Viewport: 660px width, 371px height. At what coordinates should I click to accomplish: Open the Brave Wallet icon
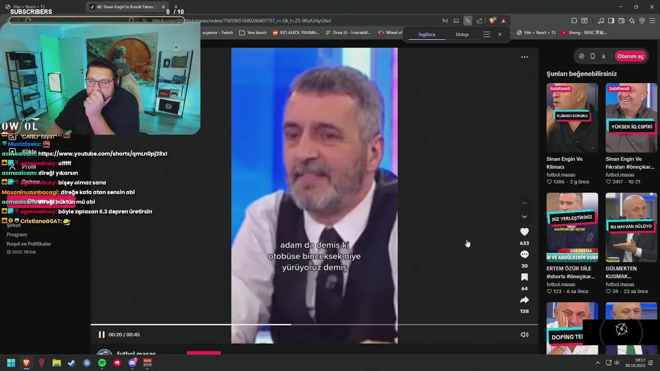tap(621, 21)
